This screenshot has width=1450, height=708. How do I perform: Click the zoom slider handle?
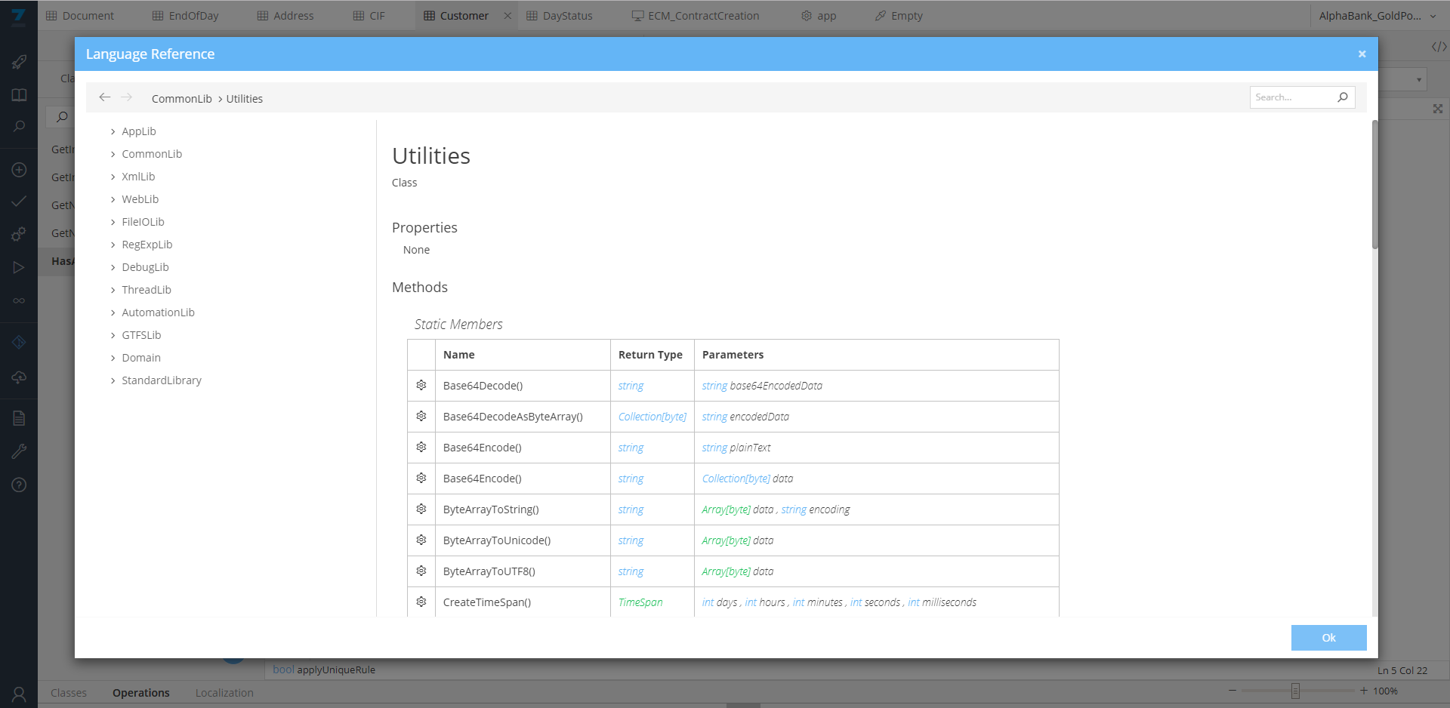[x=1295, y=691]
